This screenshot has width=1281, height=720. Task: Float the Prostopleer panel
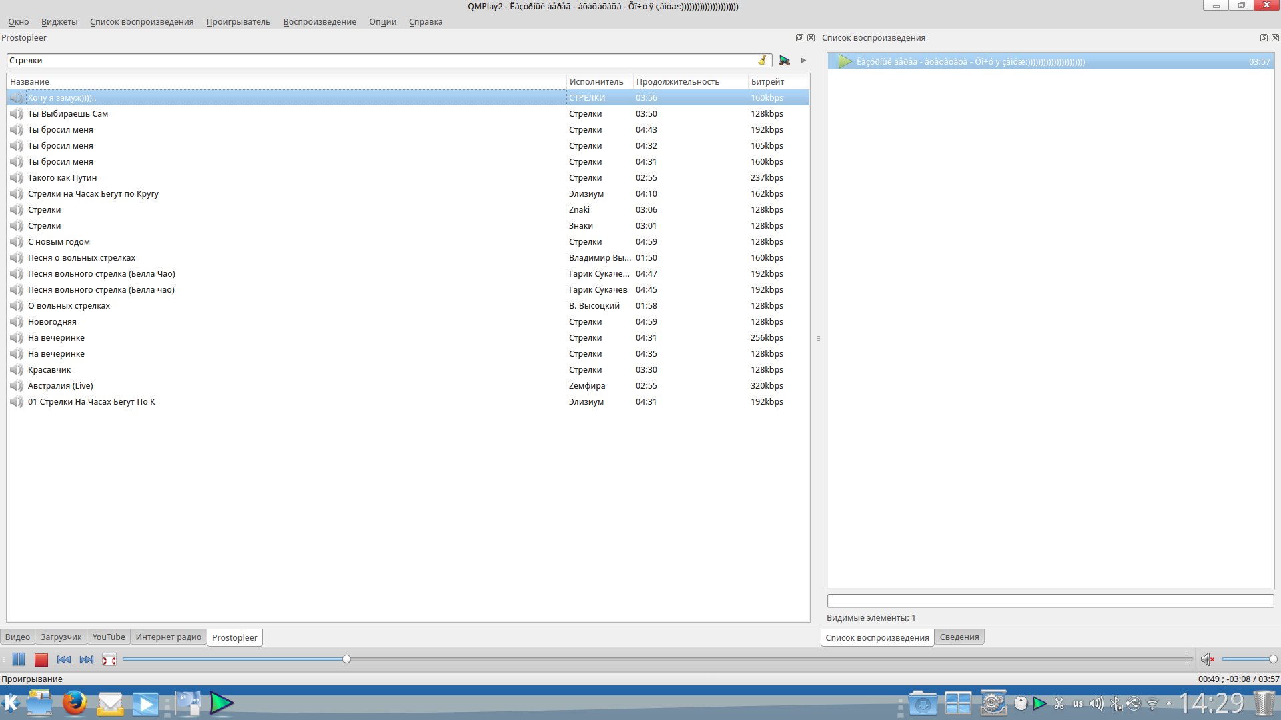[x=799, y=38]
